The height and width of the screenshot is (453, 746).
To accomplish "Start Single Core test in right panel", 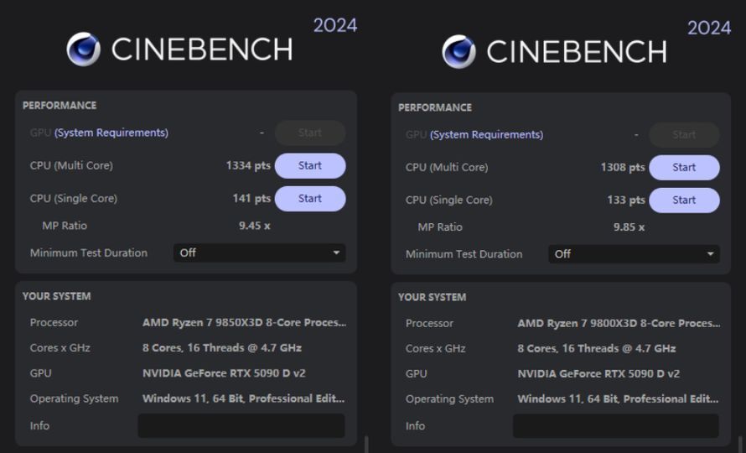I will pos(684,200).
